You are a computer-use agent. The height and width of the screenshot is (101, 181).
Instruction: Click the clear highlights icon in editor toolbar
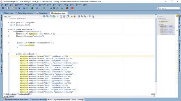click(x=75, y=17)
